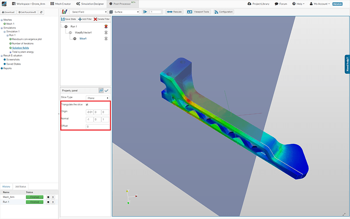Click the color map icon beside Select Field

[64, 12]
